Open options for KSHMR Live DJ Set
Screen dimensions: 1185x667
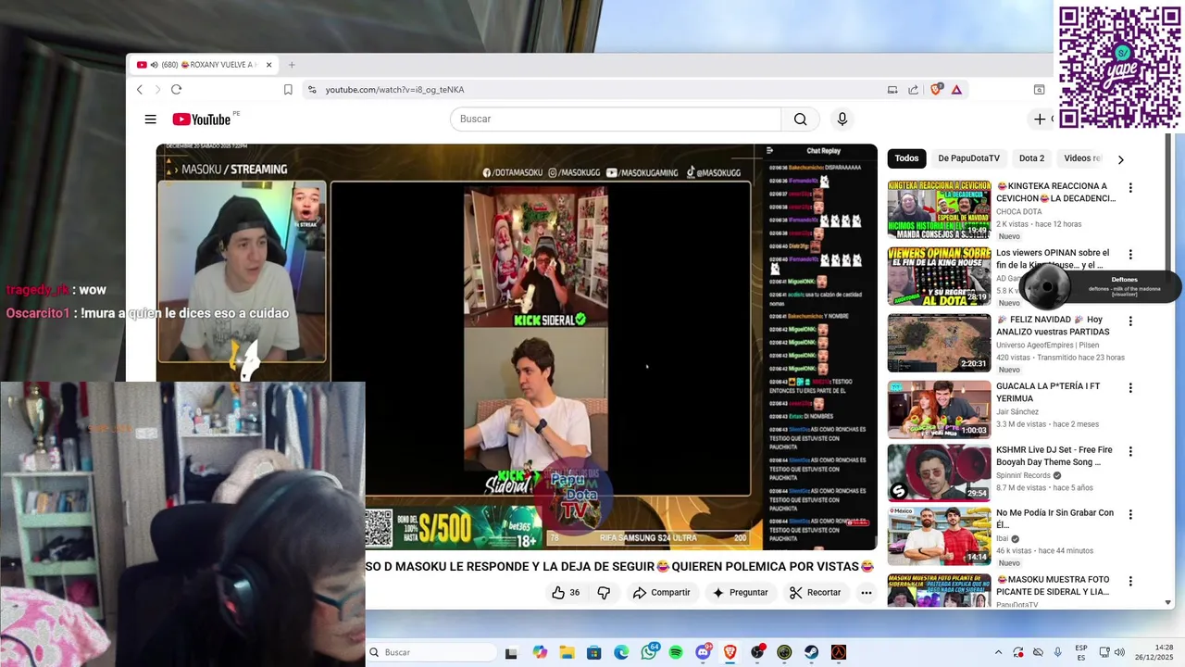pos(1129,451)
